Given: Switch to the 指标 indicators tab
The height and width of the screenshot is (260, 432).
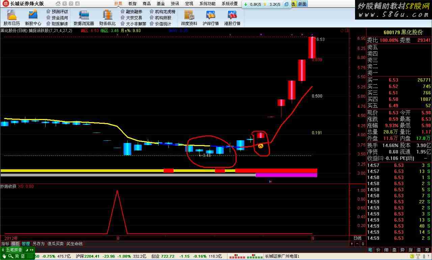Looking at the screenshot, I should point(5,243).
